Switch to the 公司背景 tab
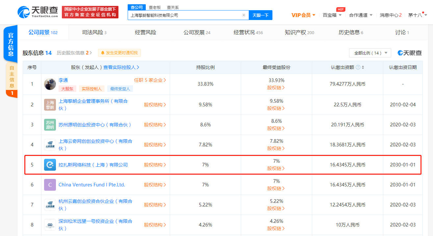This screenshot has width=433, height=236. 43,32
